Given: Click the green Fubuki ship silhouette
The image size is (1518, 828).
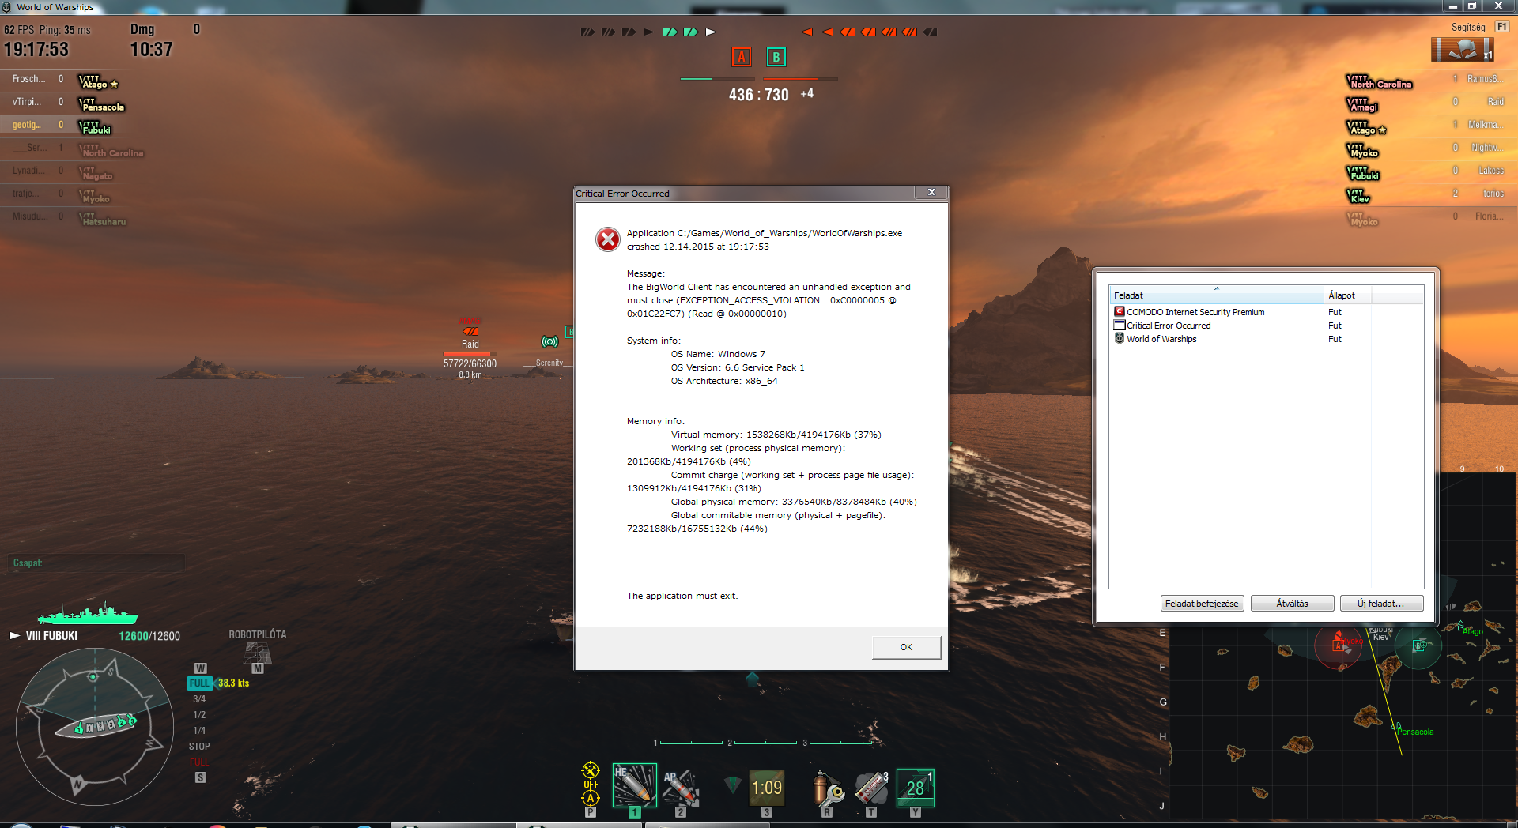Looking at the screenshot, I should [88, 613].
